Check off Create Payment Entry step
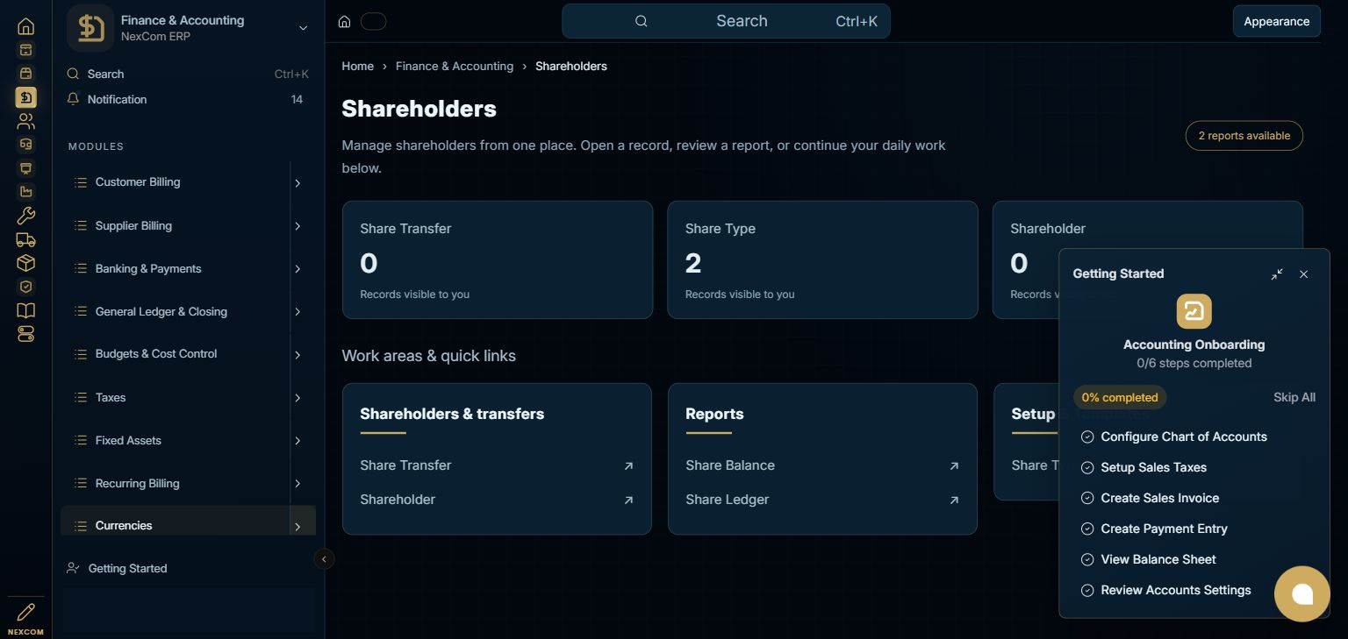 1087,529
